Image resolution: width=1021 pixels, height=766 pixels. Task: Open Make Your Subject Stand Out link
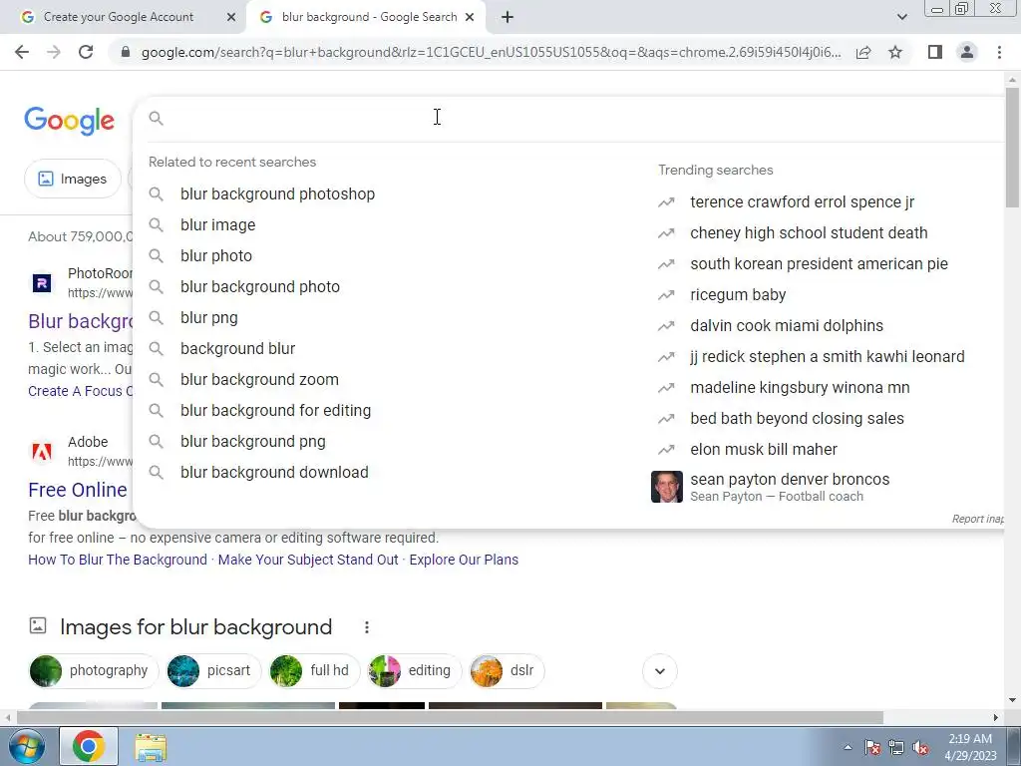308,560
